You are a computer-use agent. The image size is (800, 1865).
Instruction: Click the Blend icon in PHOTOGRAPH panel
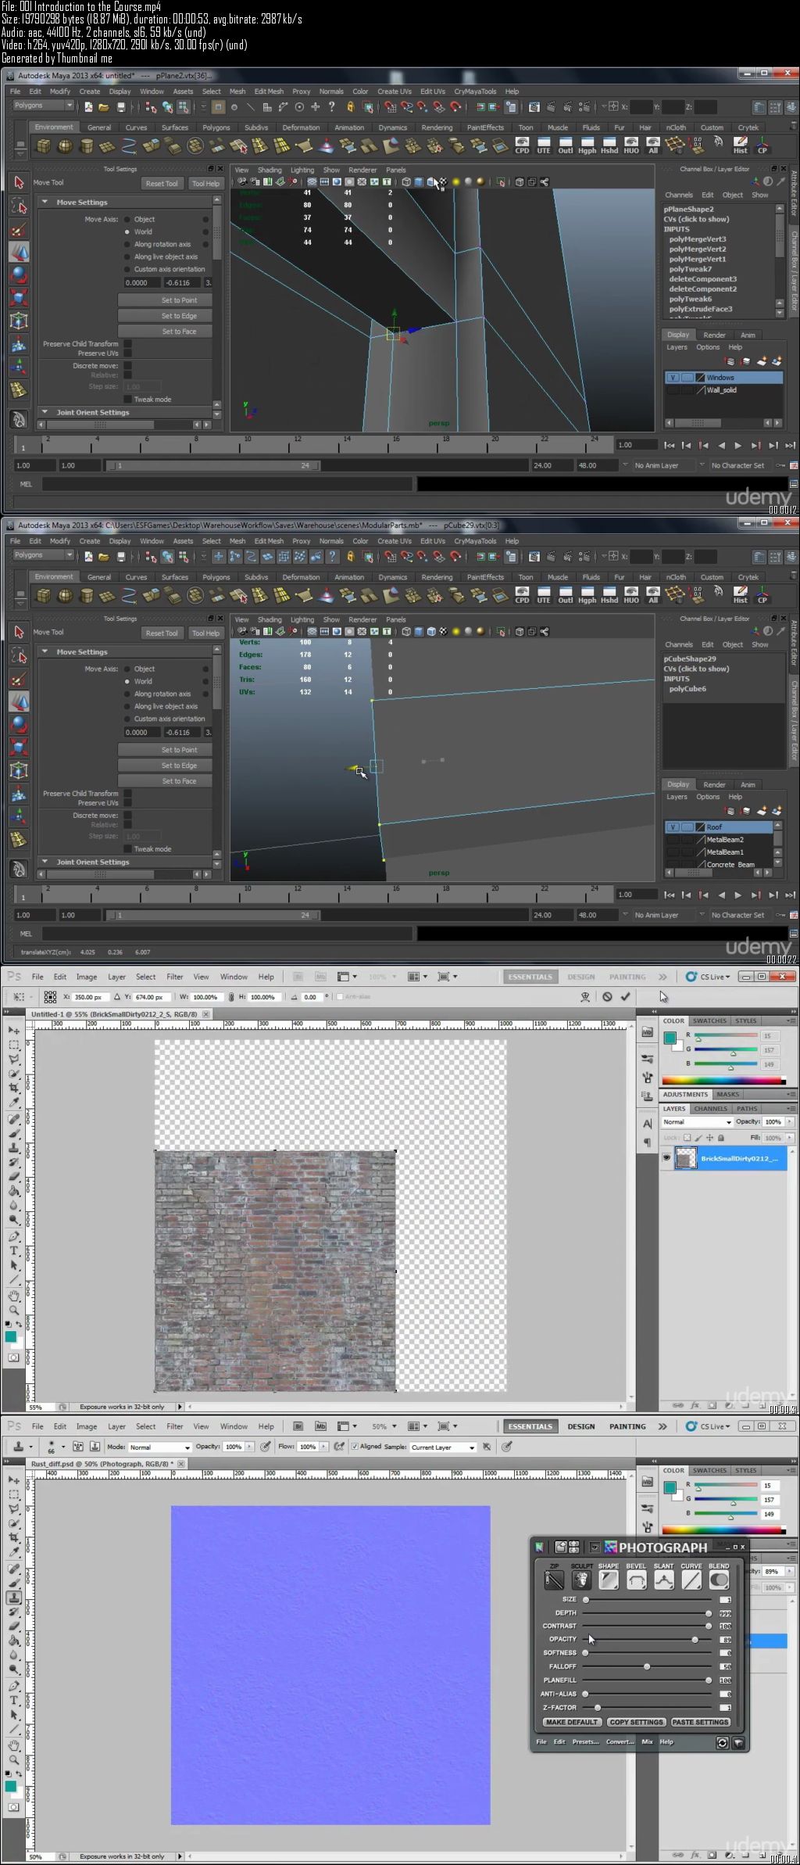coord(719,1580)
